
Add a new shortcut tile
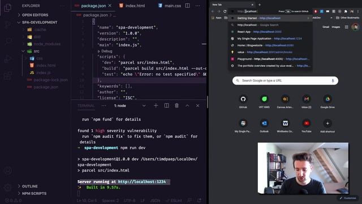pos(327,126)
